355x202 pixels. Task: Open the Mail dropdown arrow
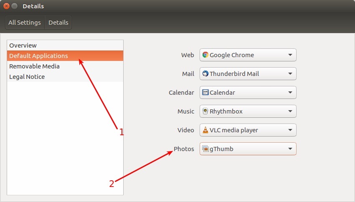point(290,74)
